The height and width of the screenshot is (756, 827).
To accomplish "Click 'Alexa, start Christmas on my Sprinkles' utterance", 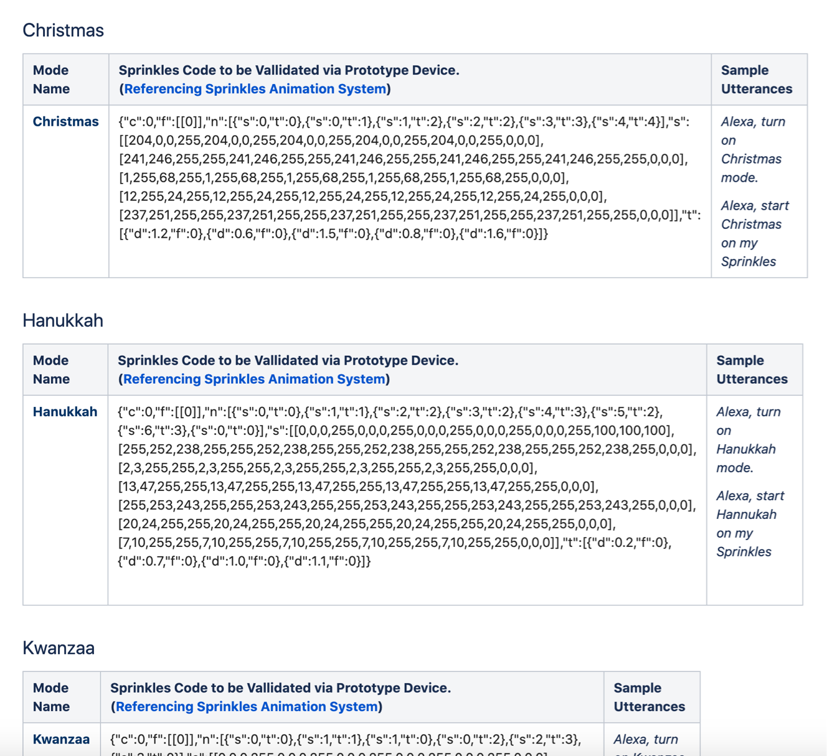I will pos(755,233).
